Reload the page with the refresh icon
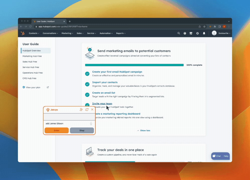 click(x=31, y=26)
